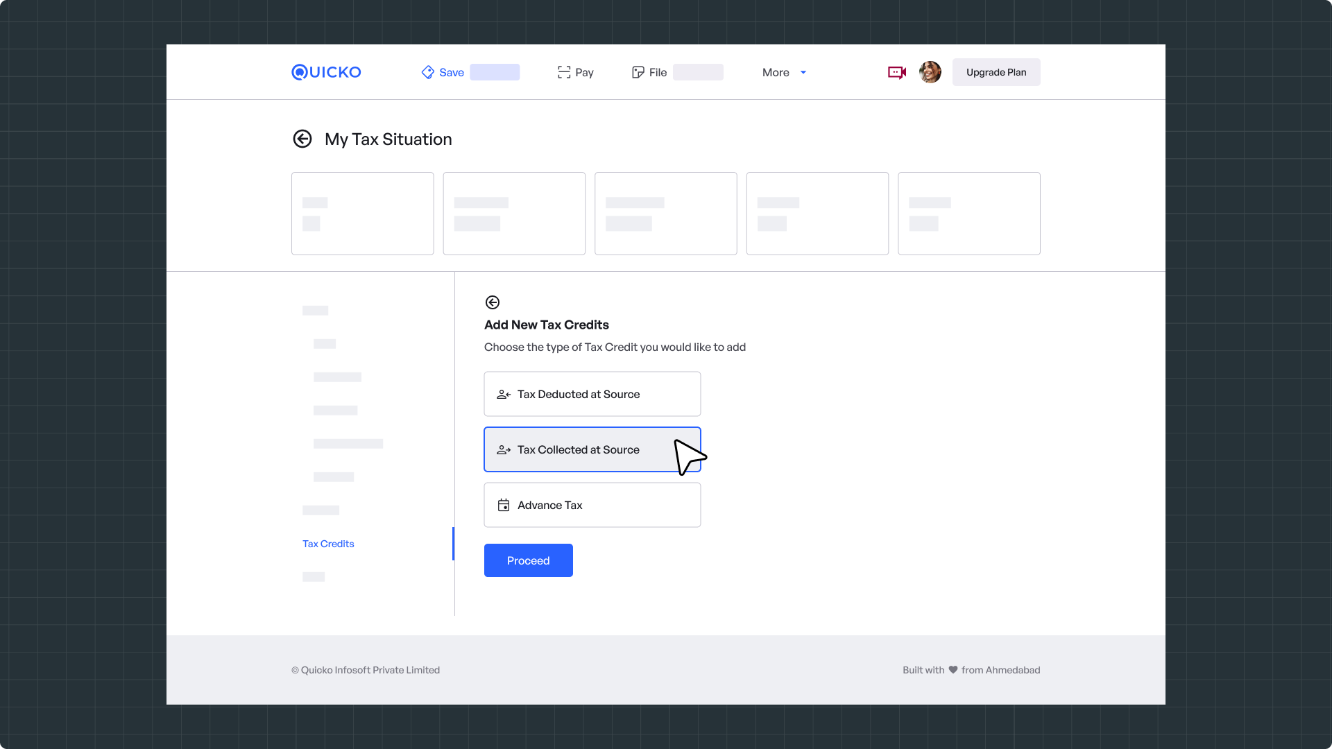Click the red video camera icon
Image resolution: width=1332 pixels, height=749 pixels.
896,72
